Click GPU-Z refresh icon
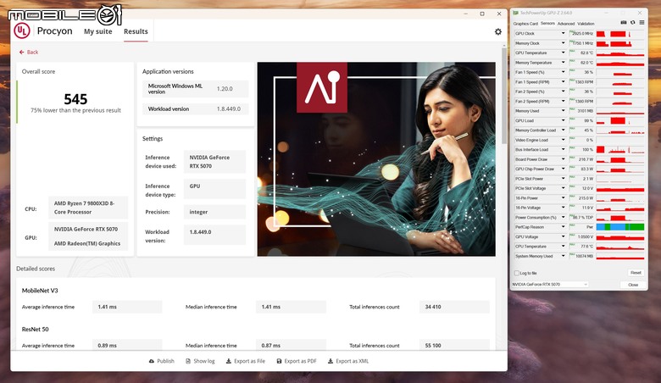 [x=633, y=23]
